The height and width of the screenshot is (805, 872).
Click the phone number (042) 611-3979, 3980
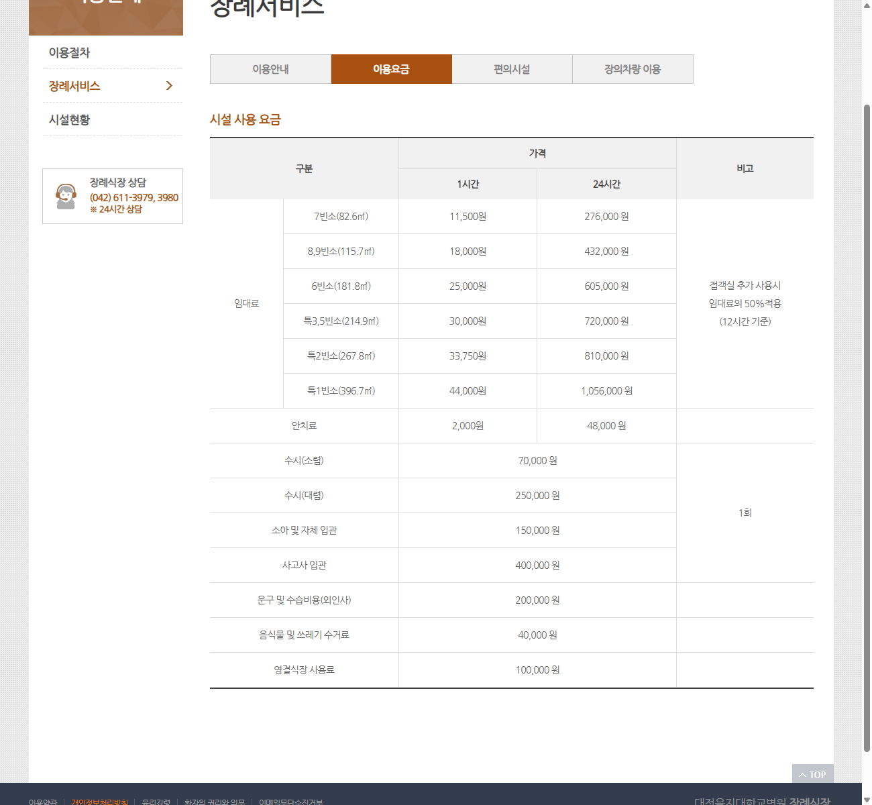coord(134,197)
